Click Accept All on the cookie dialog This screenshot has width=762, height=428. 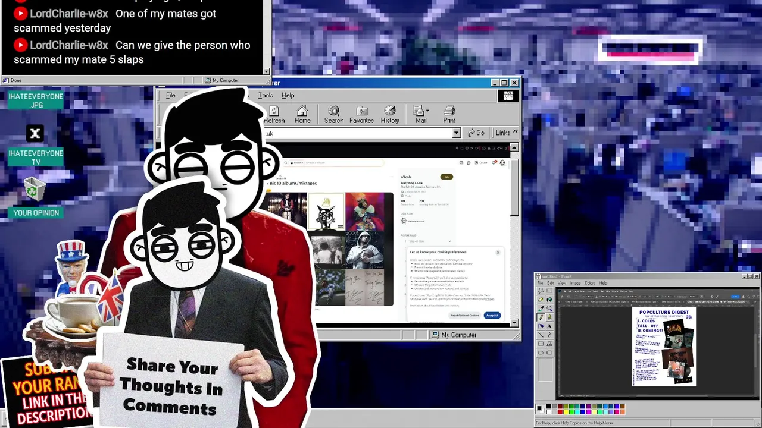(x=492, y=315)
